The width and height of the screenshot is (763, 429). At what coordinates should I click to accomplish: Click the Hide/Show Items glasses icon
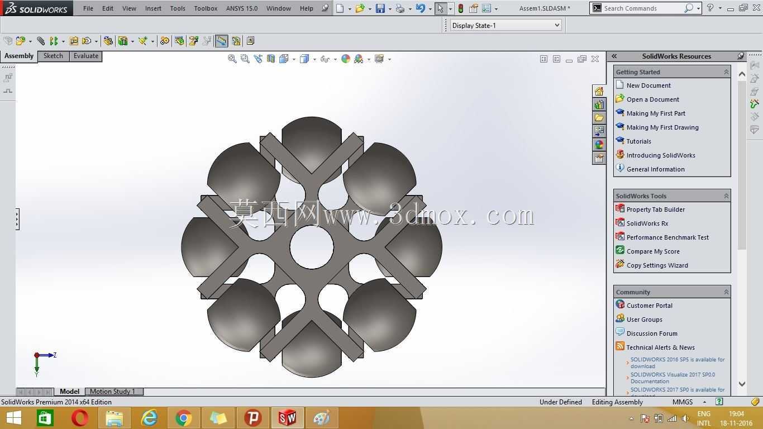point(325,59)
